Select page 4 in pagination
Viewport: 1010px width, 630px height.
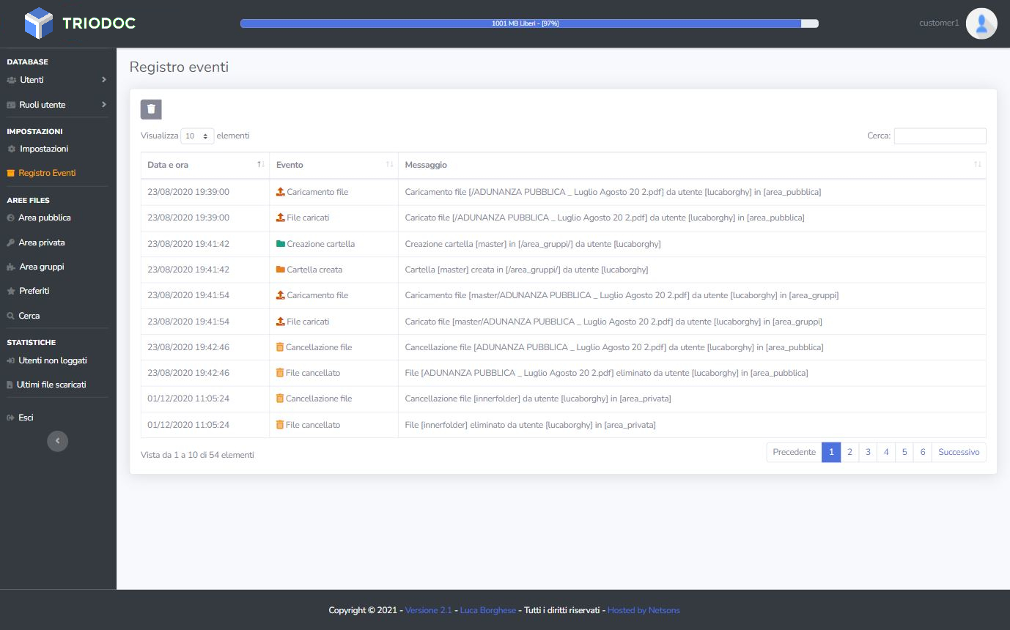pos(886,452)
